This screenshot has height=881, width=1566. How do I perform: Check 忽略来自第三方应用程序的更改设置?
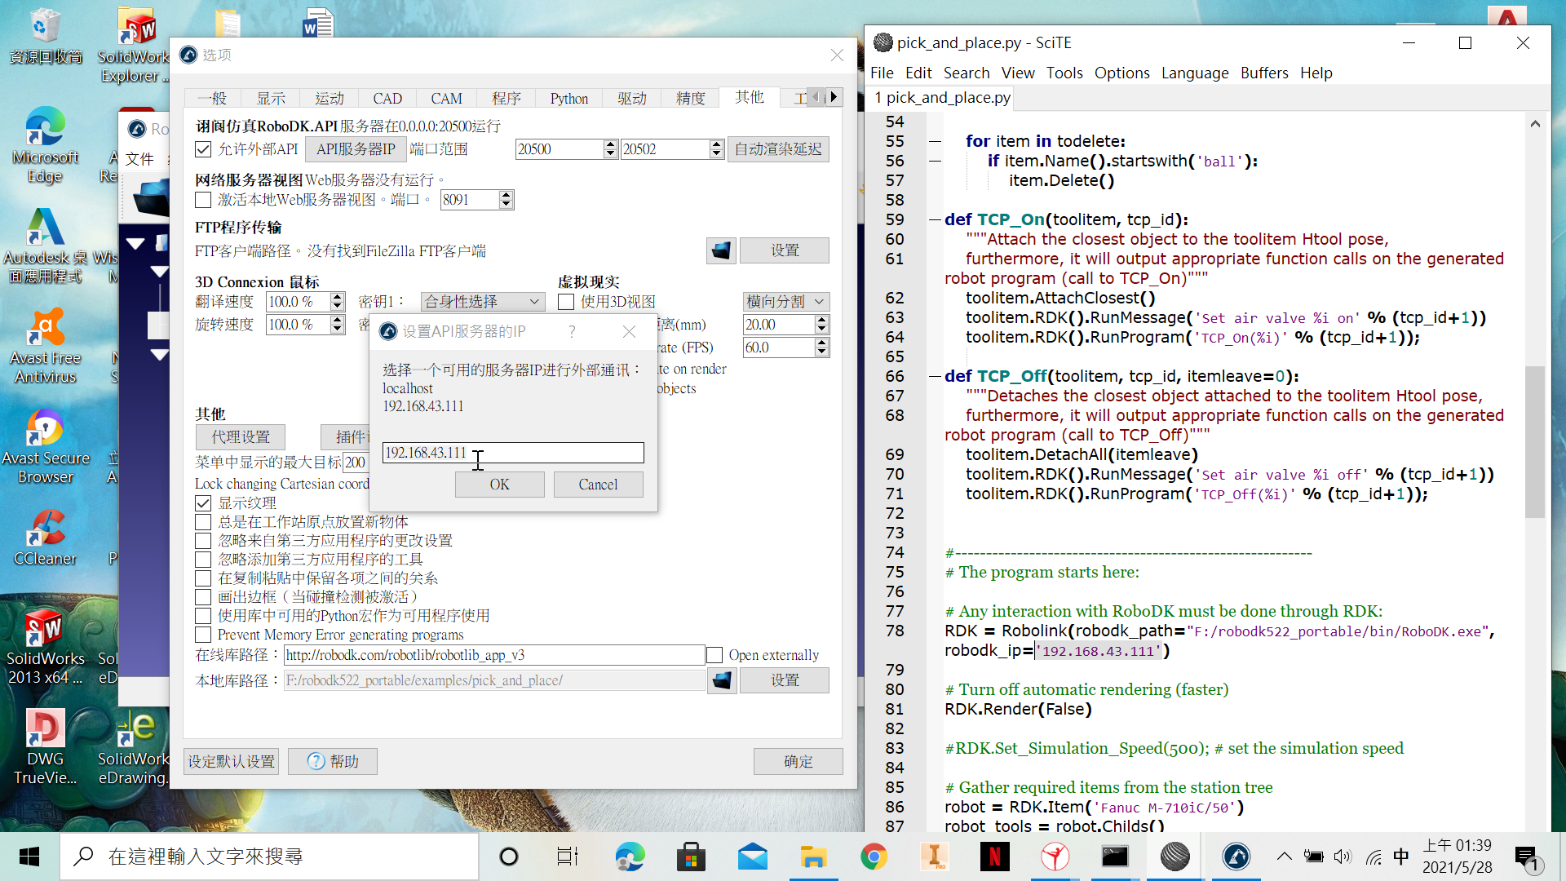coord(203,541)
